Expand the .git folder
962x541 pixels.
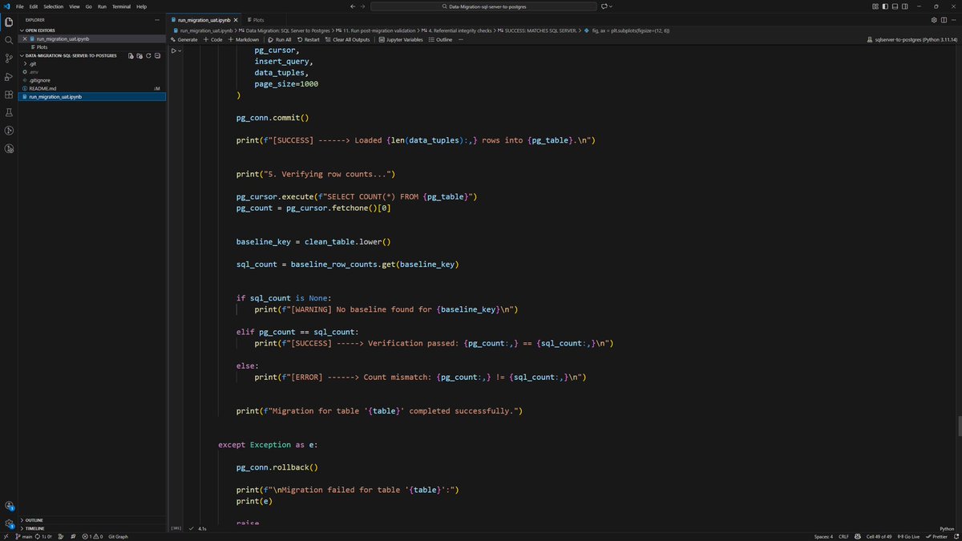coord(34,63)
